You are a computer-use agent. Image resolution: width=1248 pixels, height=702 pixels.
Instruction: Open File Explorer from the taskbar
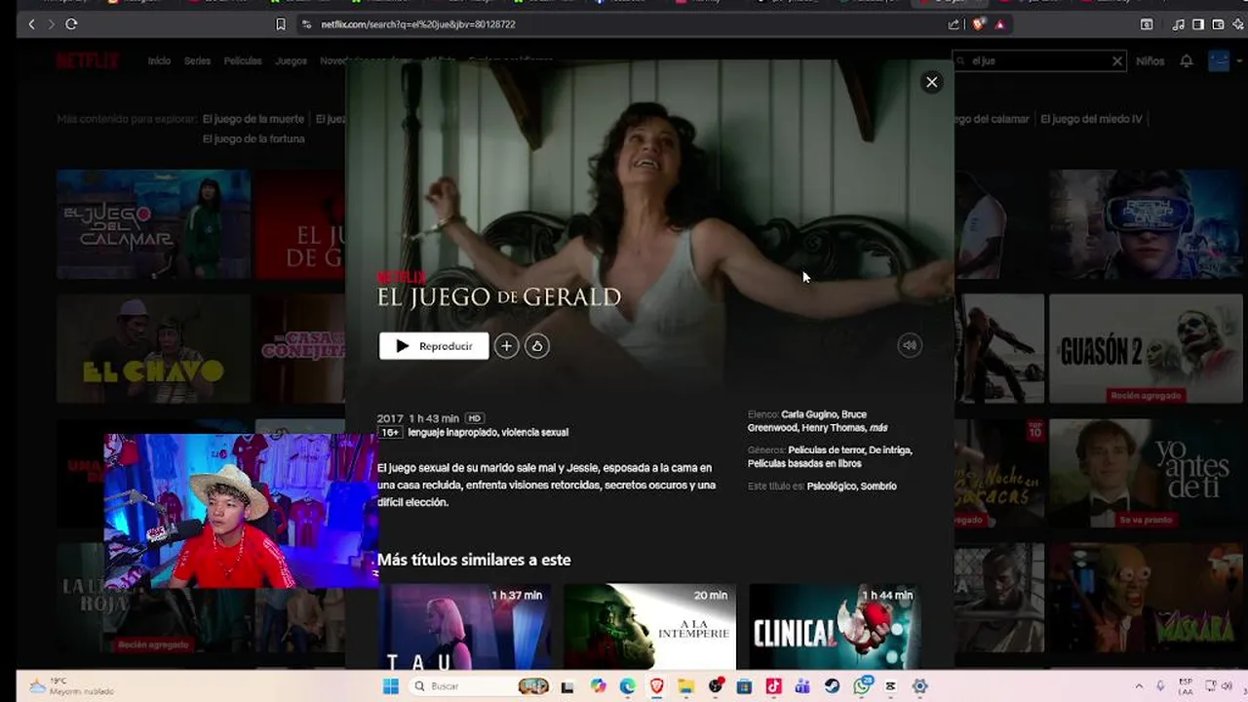tap(686, 686)
